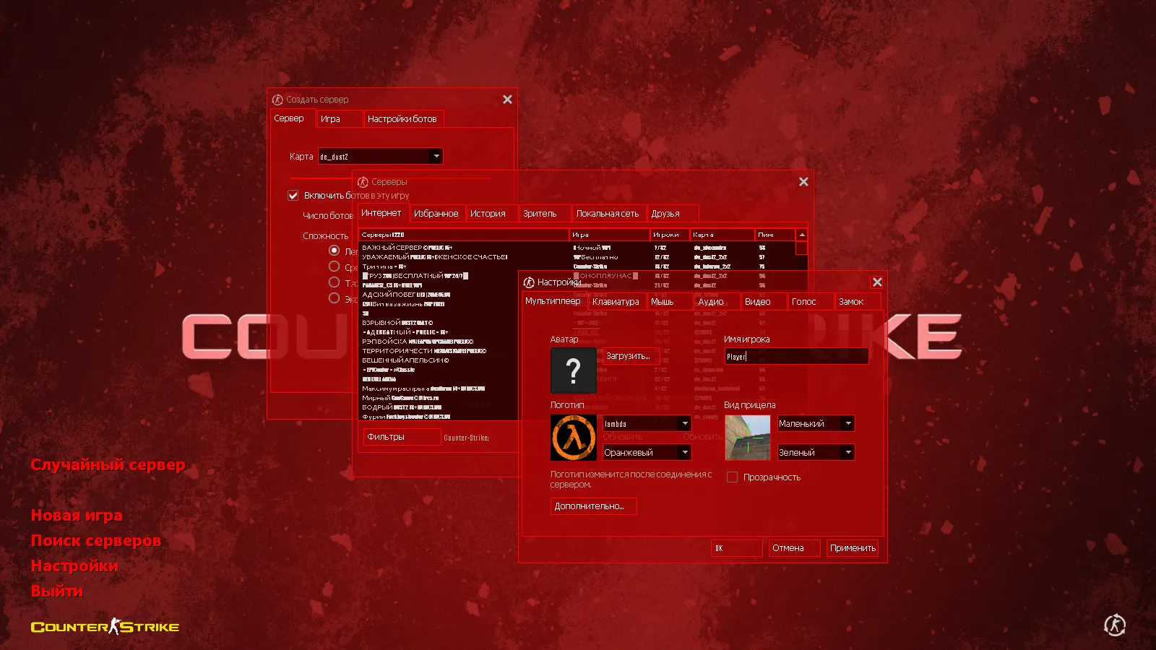Click the crosshair preview image
Screen dimensions: 1156x650
[x=746, y=438]
